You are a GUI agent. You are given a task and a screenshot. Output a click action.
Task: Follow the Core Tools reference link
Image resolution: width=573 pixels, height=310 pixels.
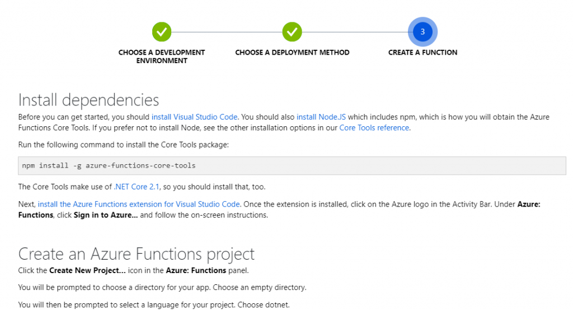[x=374, y=128]
